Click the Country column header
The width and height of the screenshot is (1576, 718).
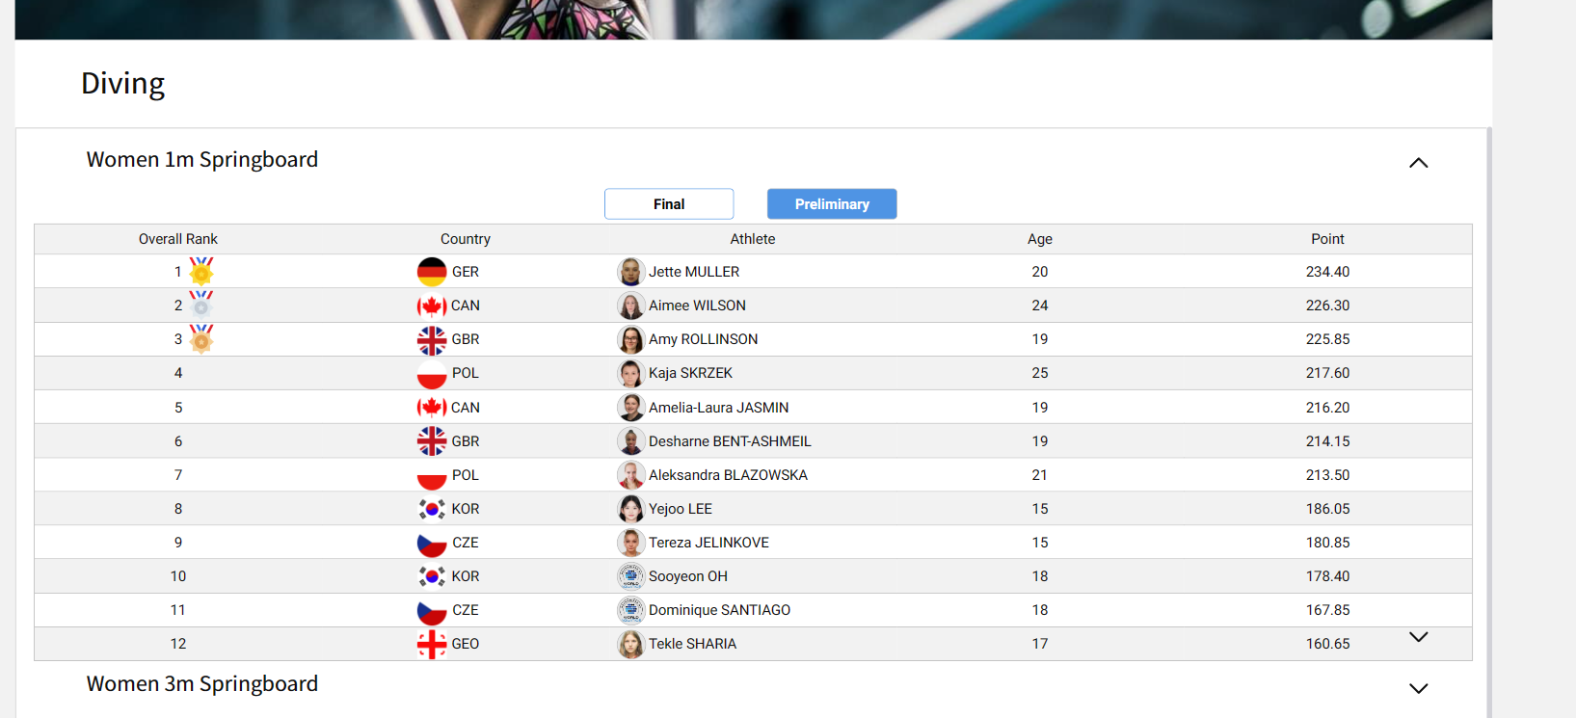point(466,239)
